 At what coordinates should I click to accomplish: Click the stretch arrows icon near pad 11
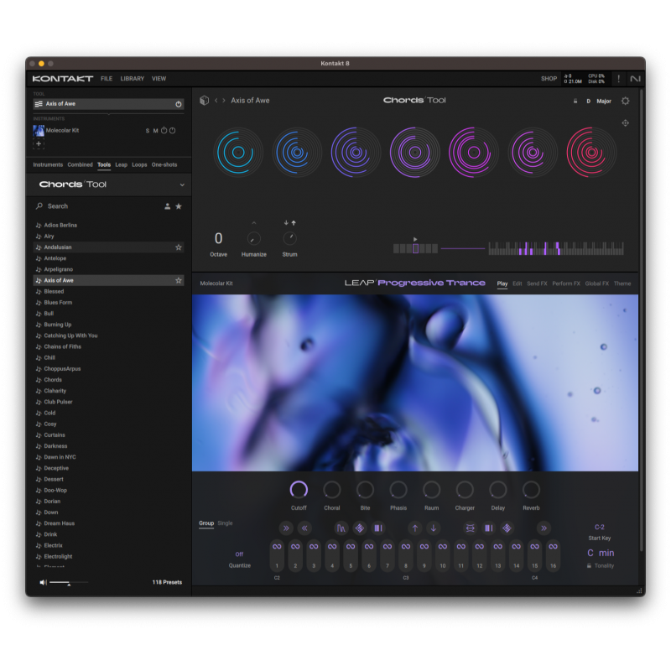click(x=470, y=528)
